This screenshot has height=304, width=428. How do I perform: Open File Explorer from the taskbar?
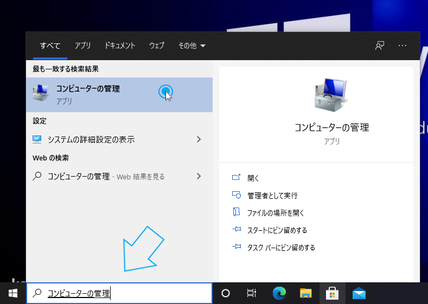pos(305,293)
